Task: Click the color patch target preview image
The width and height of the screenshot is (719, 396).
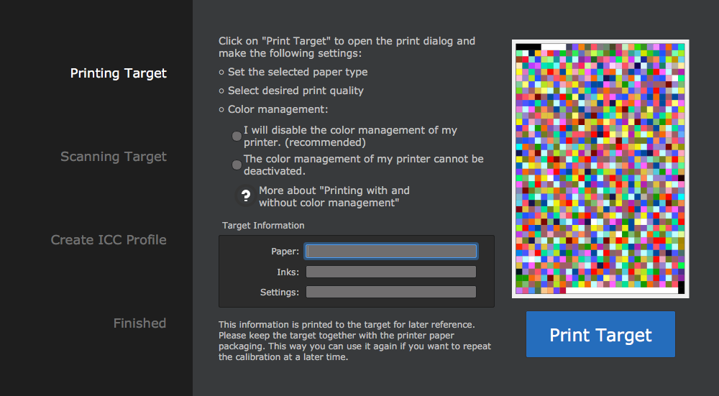Action: (600, 169)
